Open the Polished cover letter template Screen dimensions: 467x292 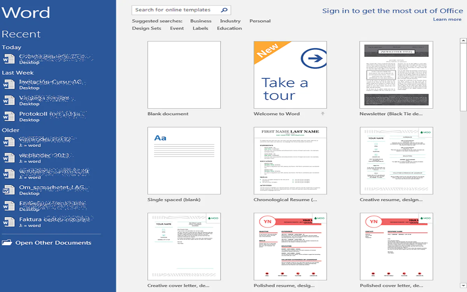(397, 246)
